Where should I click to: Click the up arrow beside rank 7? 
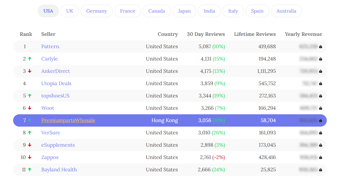click(x=30, y=120)
